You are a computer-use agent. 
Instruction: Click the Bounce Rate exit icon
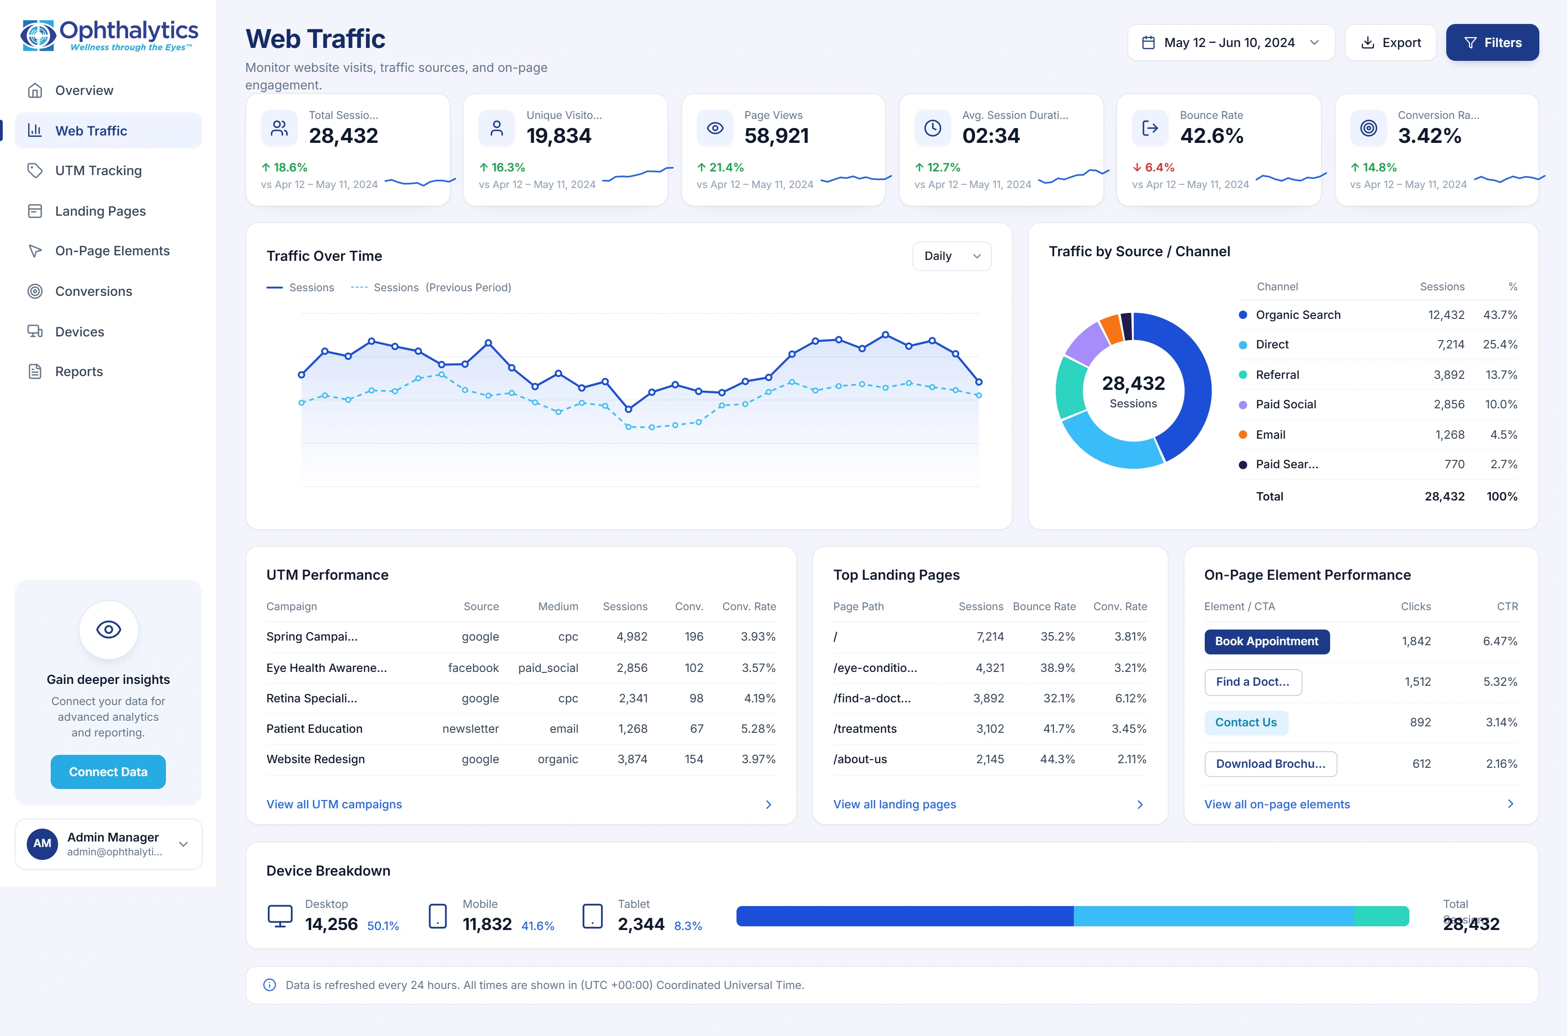point(1150,128)
